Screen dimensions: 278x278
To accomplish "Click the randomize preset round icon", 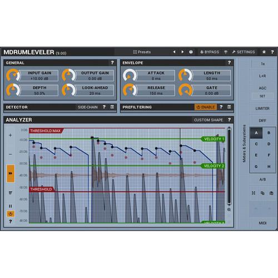I will pyautogui.click(x=191, y=52).
